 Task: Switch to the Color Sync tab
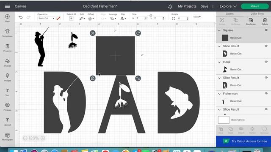pyautogui.click(x=257, y=14)
